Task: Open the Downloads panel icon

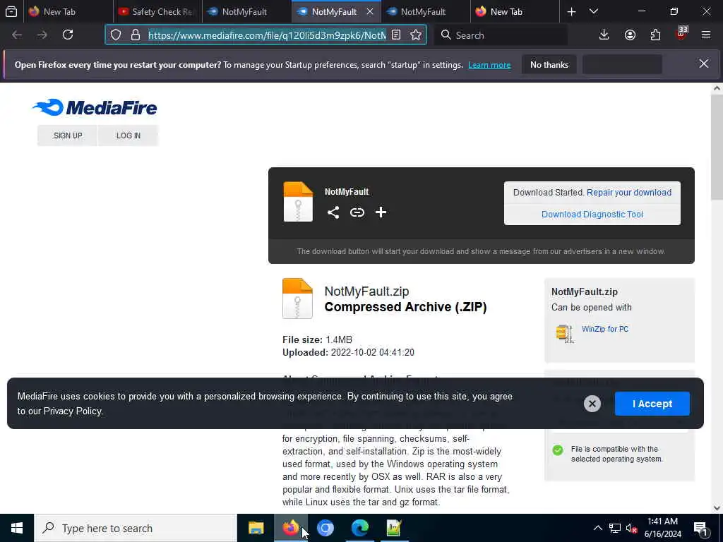Action: pos(604,35)
